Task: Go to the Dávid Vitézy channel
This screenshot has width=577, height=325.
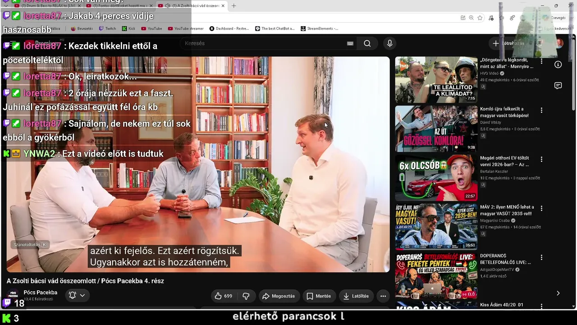Action: coord(490,122)
